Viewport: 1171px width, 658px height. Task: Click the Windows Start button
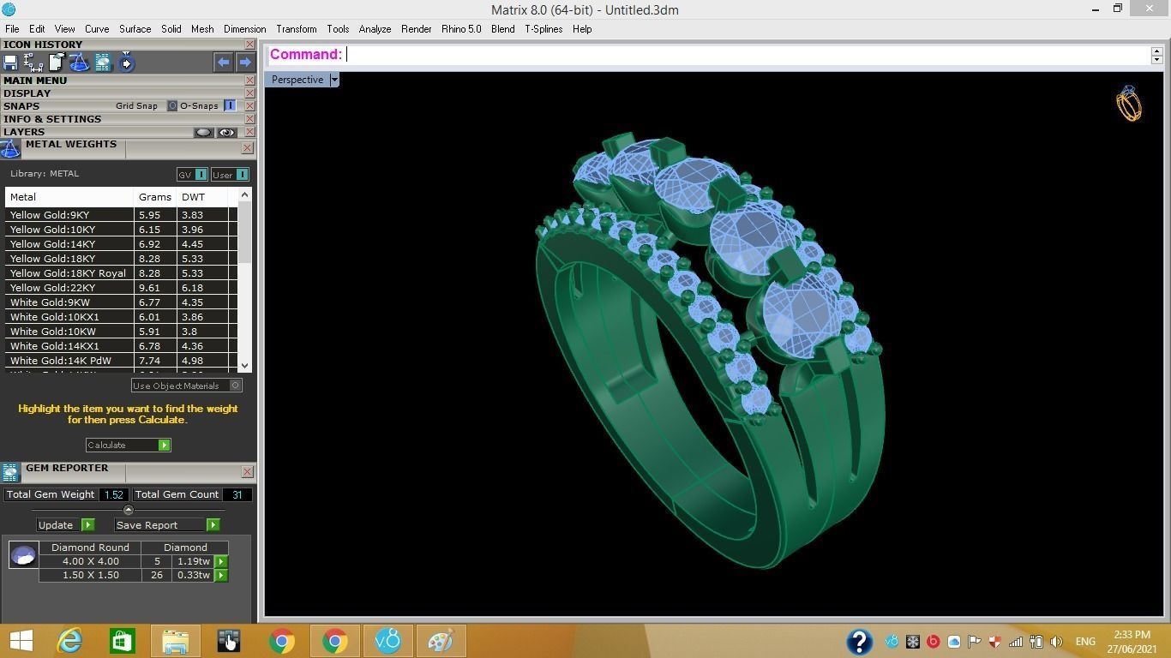21,641
